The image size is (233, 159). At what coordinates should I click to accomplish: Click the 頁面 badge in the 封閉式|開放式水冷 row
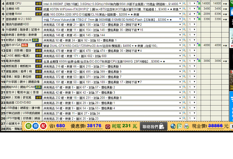tap(35, 40)
